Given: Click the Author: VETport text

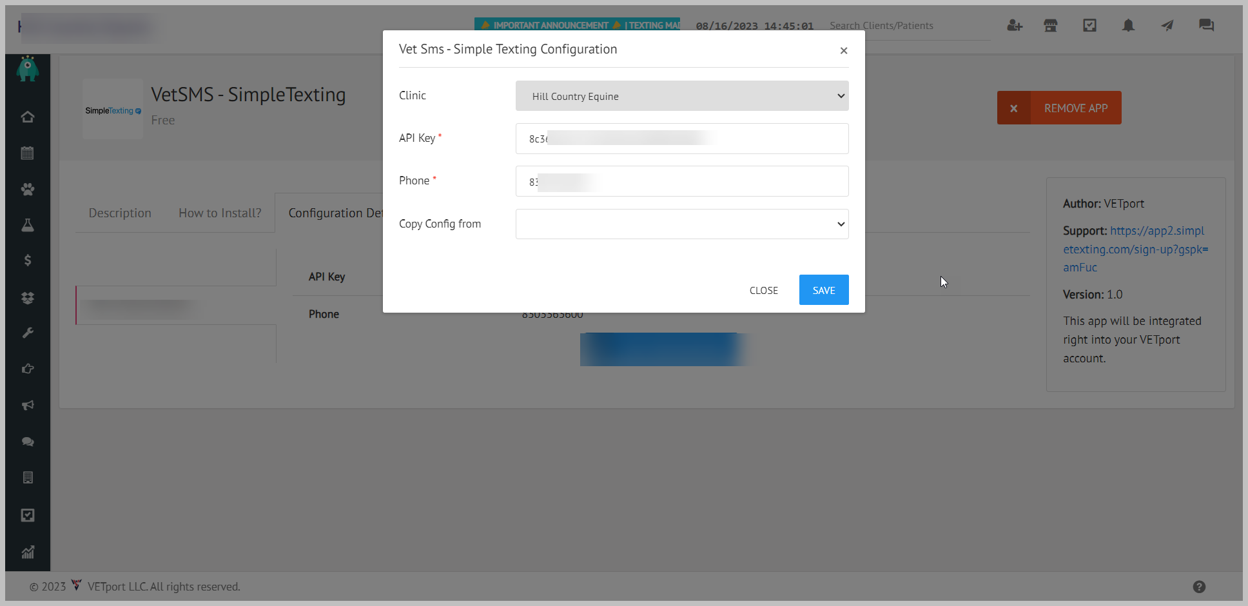Looking at the screenshot, I should coord(1104,203).
